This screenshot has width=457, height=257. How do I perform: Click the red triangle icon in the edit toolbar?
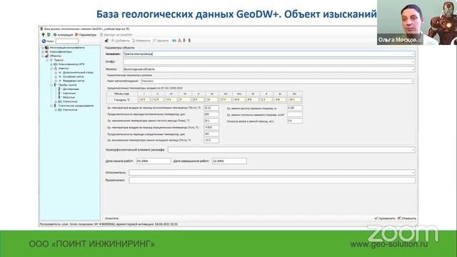pos(179,41)
